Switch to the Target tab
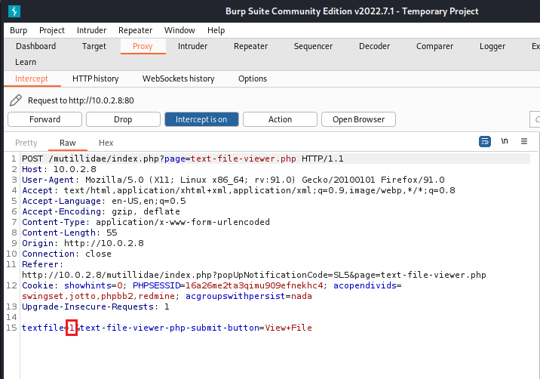 pyautogui.click(x=94, y=46)
